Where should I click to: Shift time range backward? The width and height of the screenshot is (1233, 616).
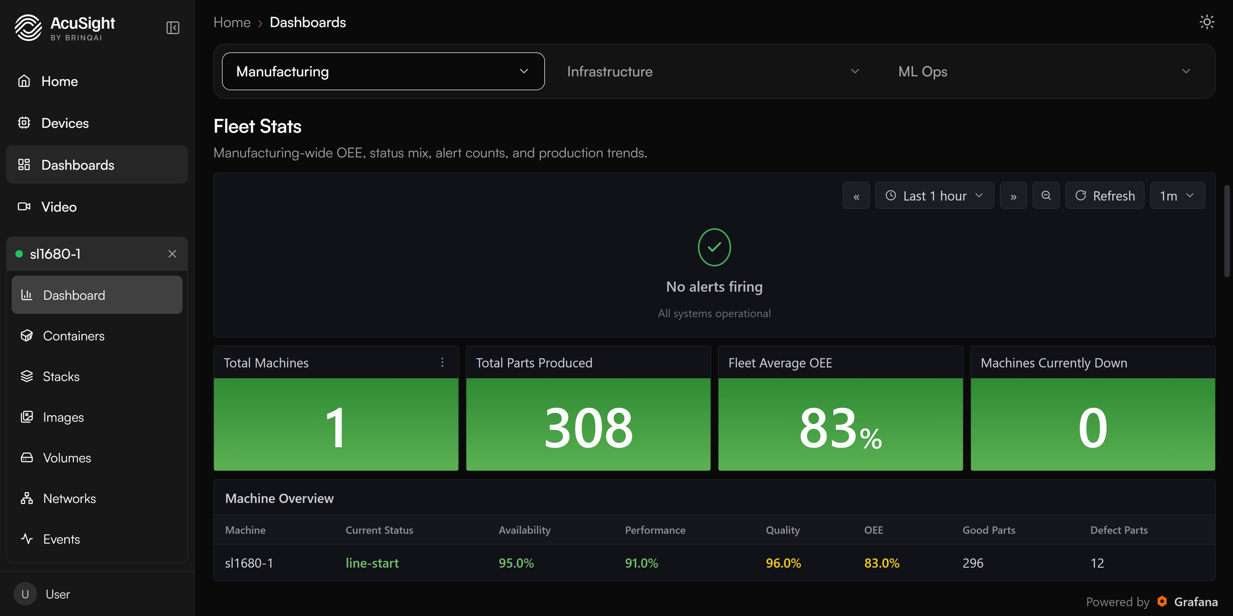point(856,196)
